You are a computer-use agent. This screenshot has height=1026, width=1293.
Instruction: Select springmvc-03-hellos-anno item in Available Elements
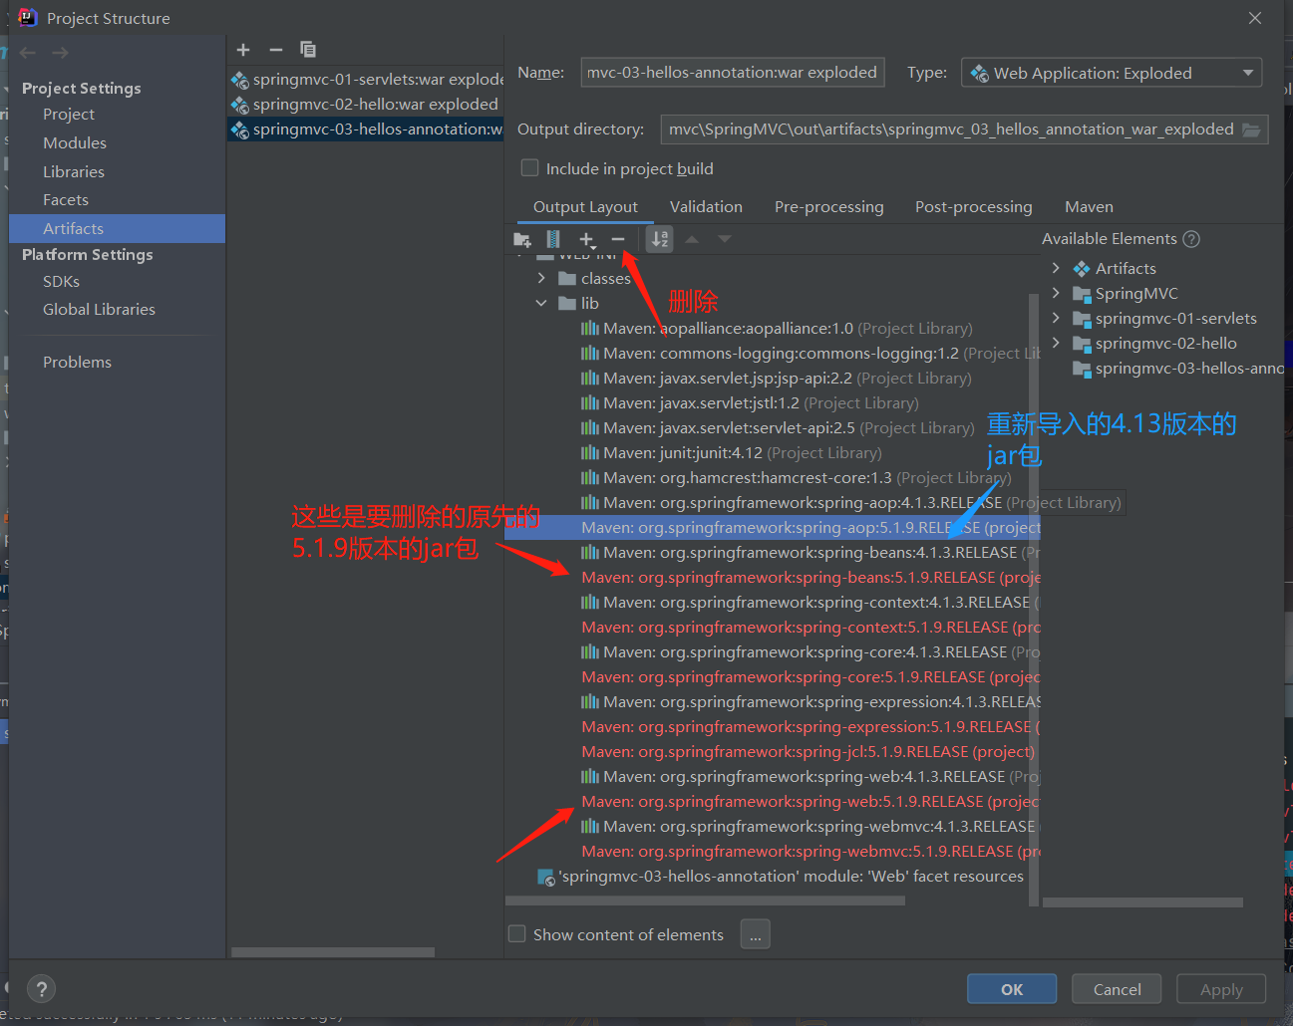(x=1178, y=369)
